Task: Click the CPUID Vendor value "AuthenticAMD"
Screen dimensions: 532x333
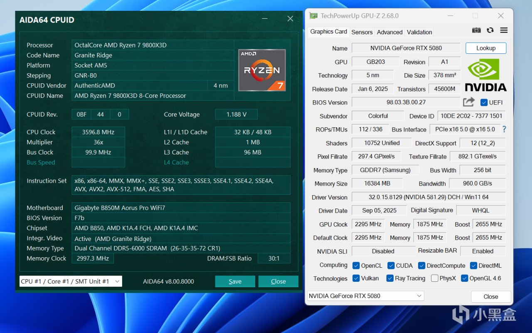Action: click(140, 85)
